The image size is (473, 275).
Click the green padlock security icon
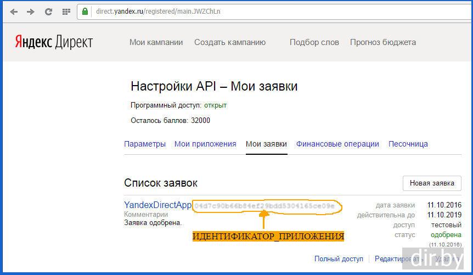pyautogui.click(x=85, y=12)
